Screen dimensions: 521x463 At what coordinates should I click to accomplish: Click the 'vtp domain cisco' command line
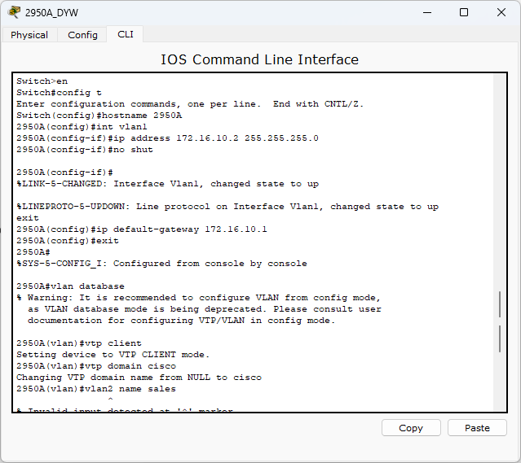[96, 366]
